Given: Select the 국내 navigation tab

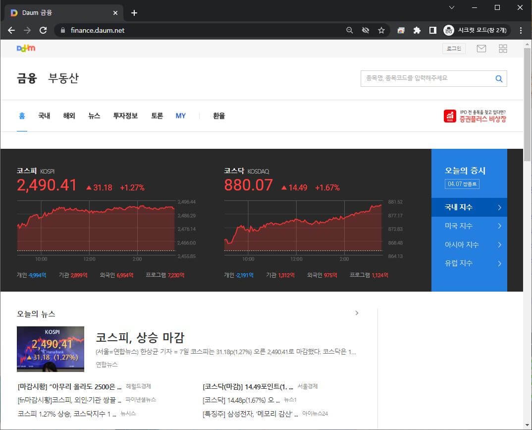Looking at the screenshot, I should click(44, 116).
